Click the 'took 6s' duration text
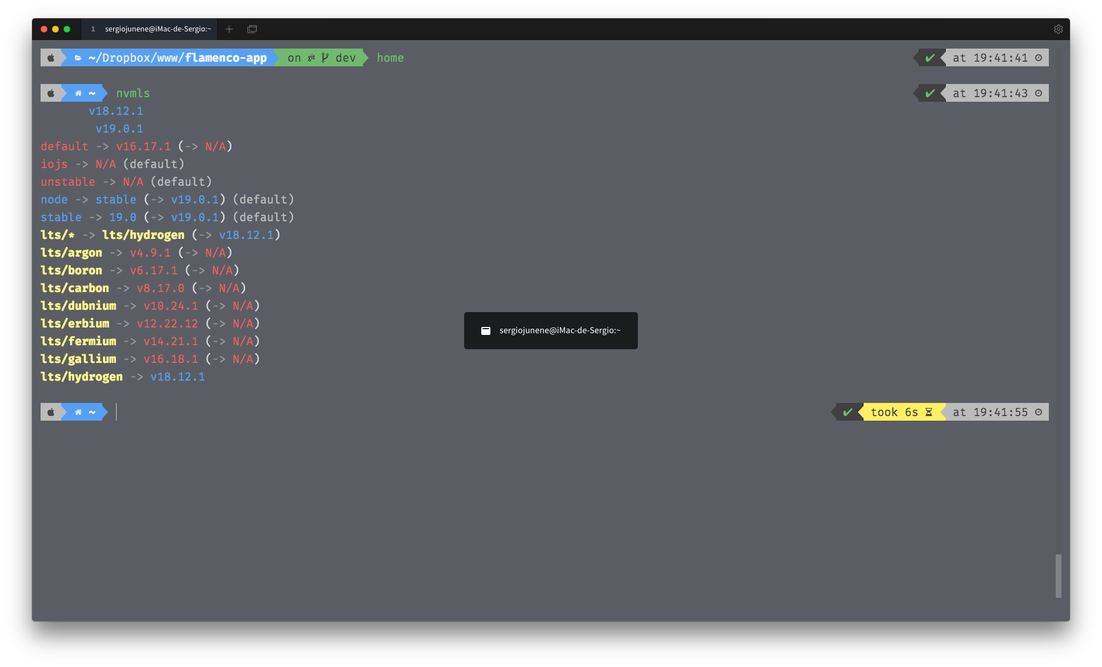This screenshot has width=1102, height=667. click(x=895, y=412)
